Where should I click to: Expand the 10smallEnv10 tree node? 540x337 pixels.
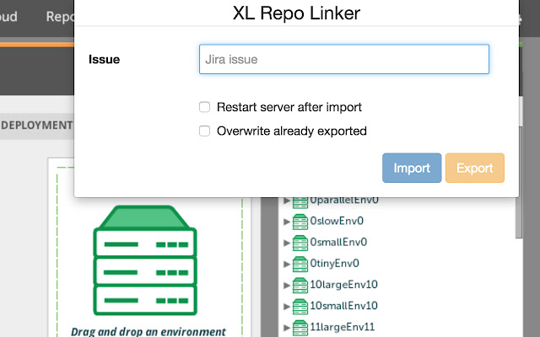[x=287, y=307]
